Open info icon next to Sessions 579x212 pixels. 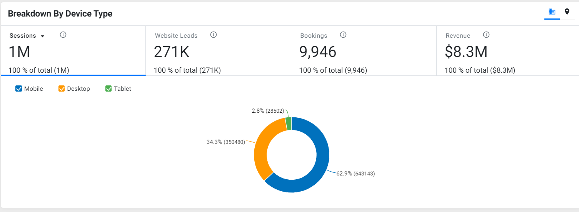pyautogui.click(x=63, y=35)
